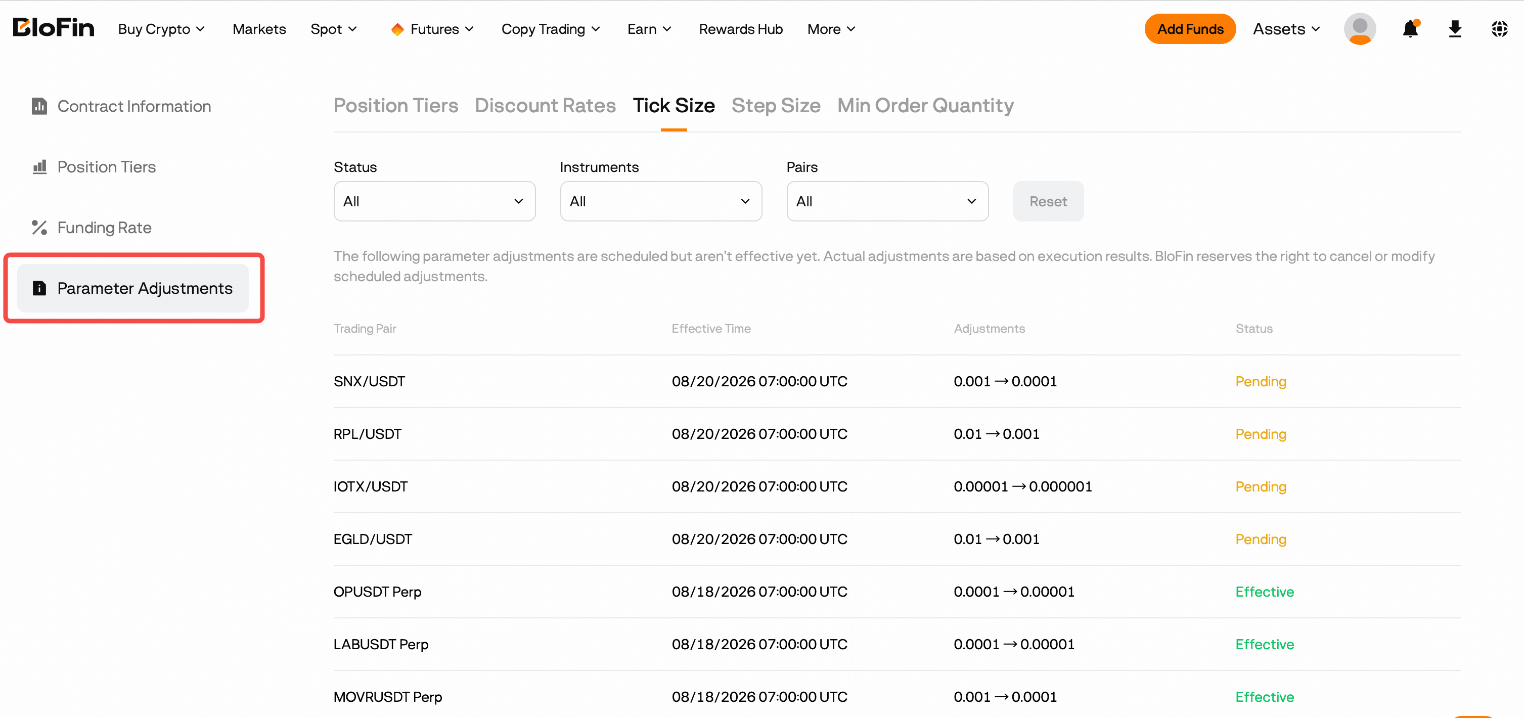Go to the Markets page
1524x718 pixels.
259,29
